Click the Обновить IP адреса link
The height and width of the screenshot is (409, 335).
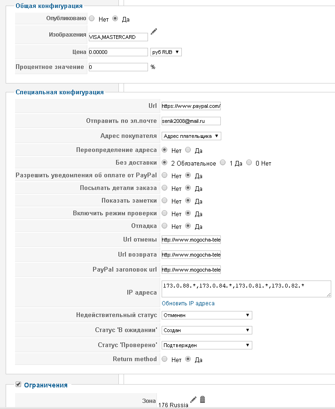[x=188, y=303]
